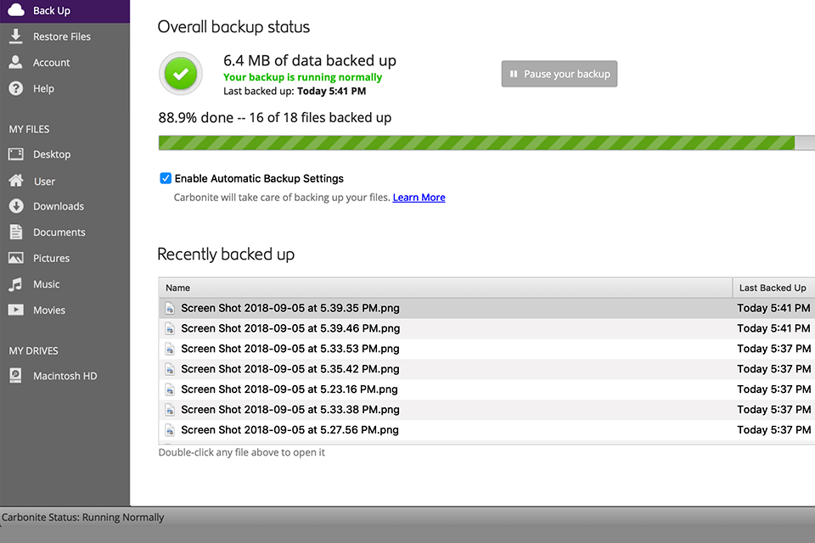Click the Documents page icon
815x543 pixels.
[x=15, y=232]
